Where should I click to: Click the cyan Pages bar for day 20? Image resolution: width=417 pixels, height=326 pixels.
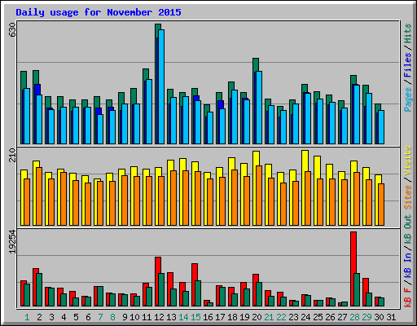pyautogui.click(x=259, y=108)
